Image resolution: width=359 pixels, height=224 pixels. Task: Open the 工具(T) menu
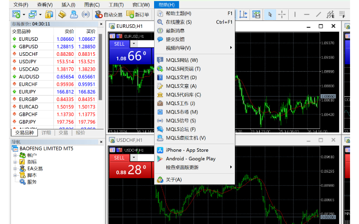pyautogui.click(x=116, y=5)
